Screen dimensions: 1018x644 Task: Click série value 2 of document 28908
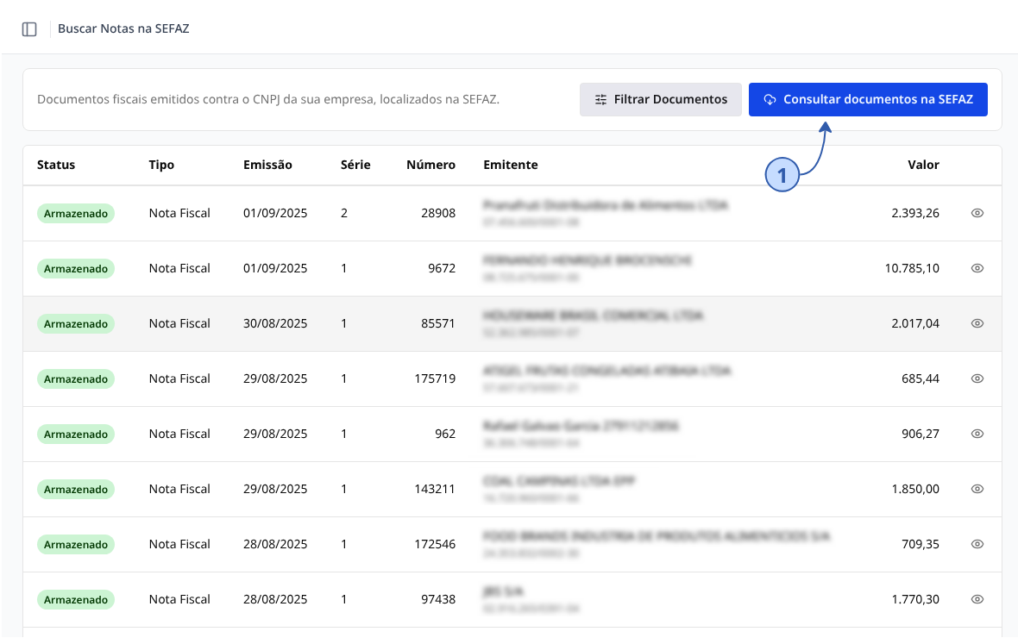344,213
